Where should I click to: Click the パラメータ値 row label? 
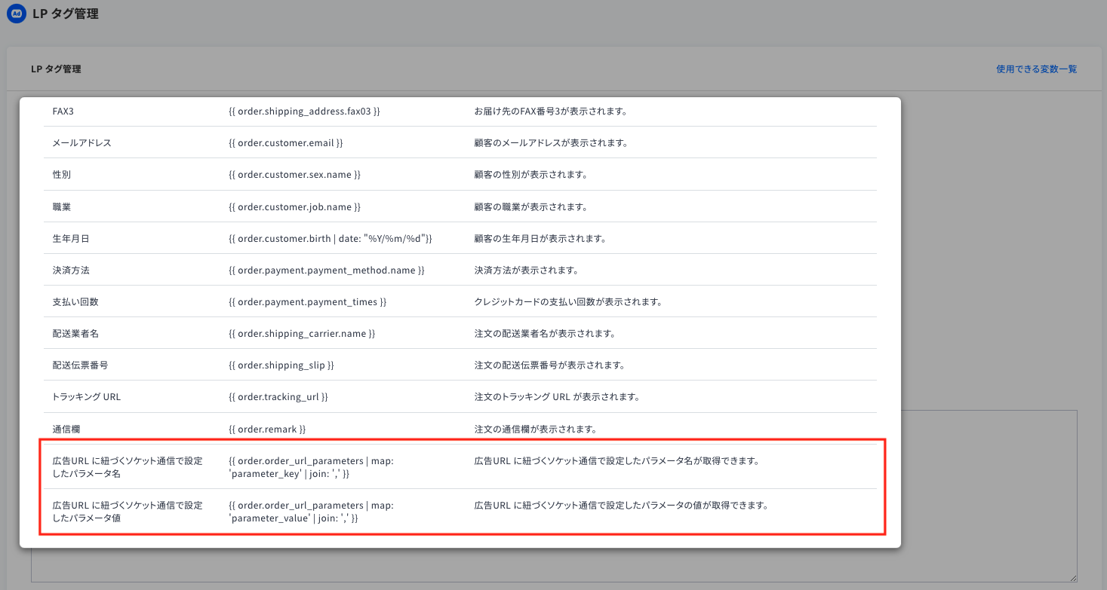tap(128, 512)
